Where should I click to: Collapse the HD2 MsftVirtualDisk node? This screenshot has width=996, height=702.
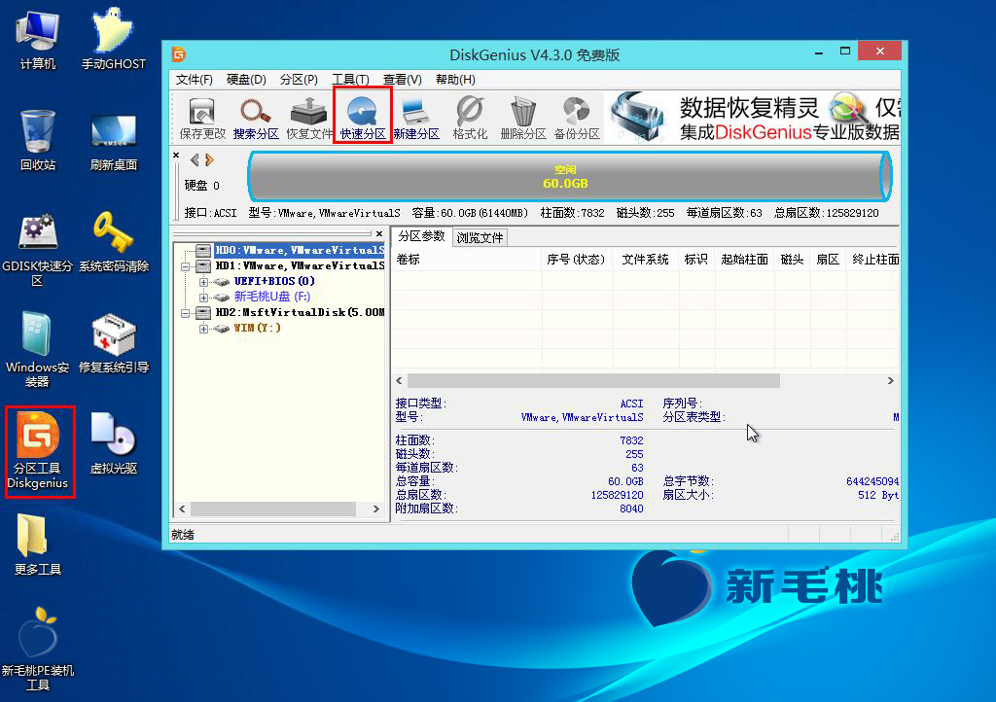[x=186, y=313]
